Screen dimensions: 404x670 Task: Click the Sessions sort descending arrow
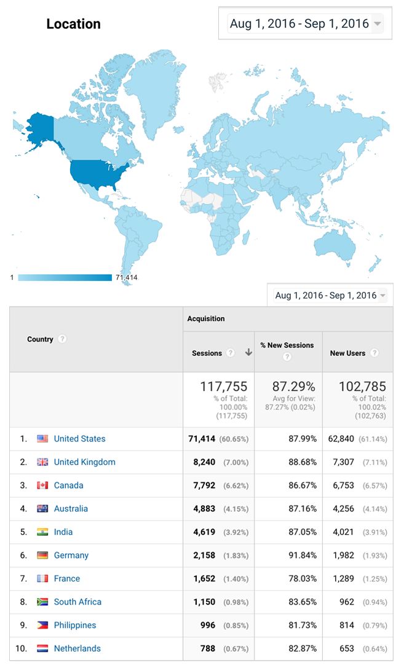pyautogui.click(x=248, y=353)
